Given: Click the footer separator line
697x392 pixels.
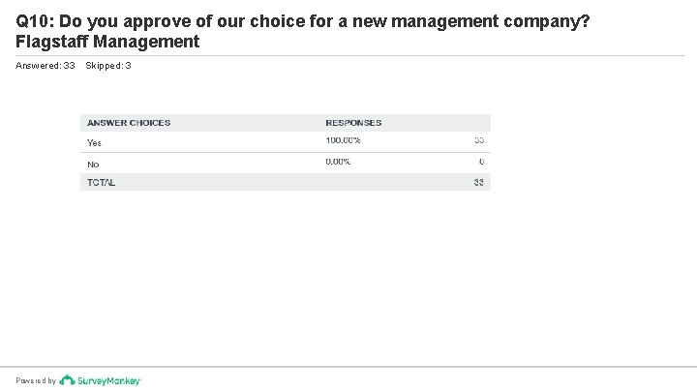Looking at the screenshot, I should (x=348, y=367).
